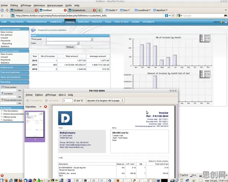
Task: Click the Third parties search icon
Action: pyautogui.click(x=2, y=87)
